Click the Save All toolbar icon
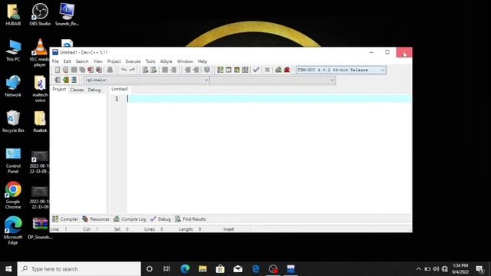 point(82,70)
